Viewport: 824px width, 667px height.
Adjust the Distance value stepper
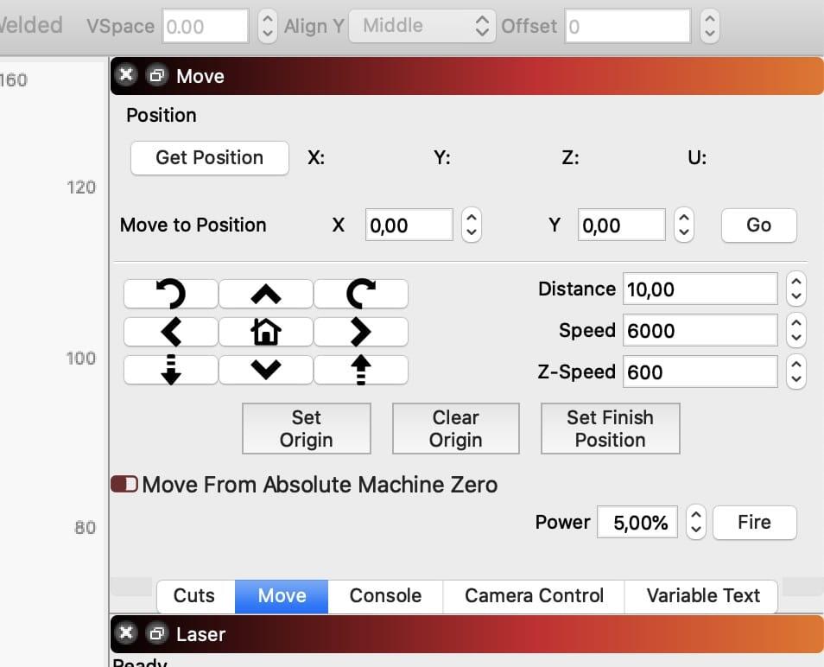796,289
